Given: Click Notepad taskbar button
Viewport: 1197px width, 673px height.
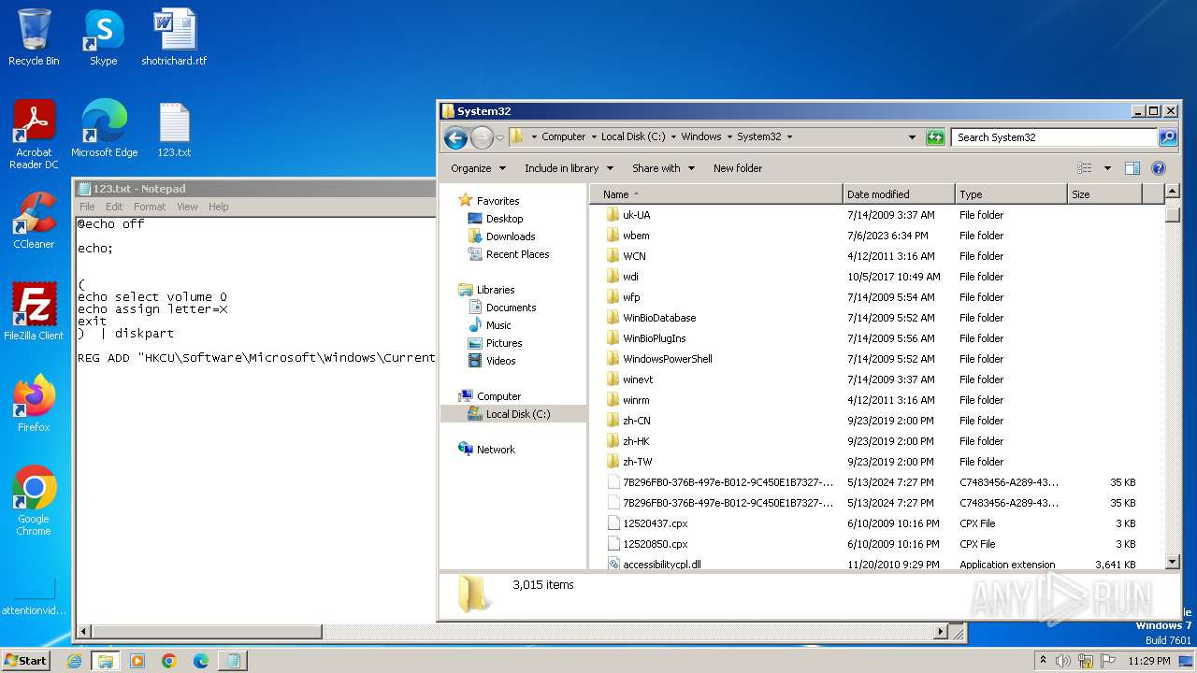Looking at the screenshot, I should [x=232, y=661].
